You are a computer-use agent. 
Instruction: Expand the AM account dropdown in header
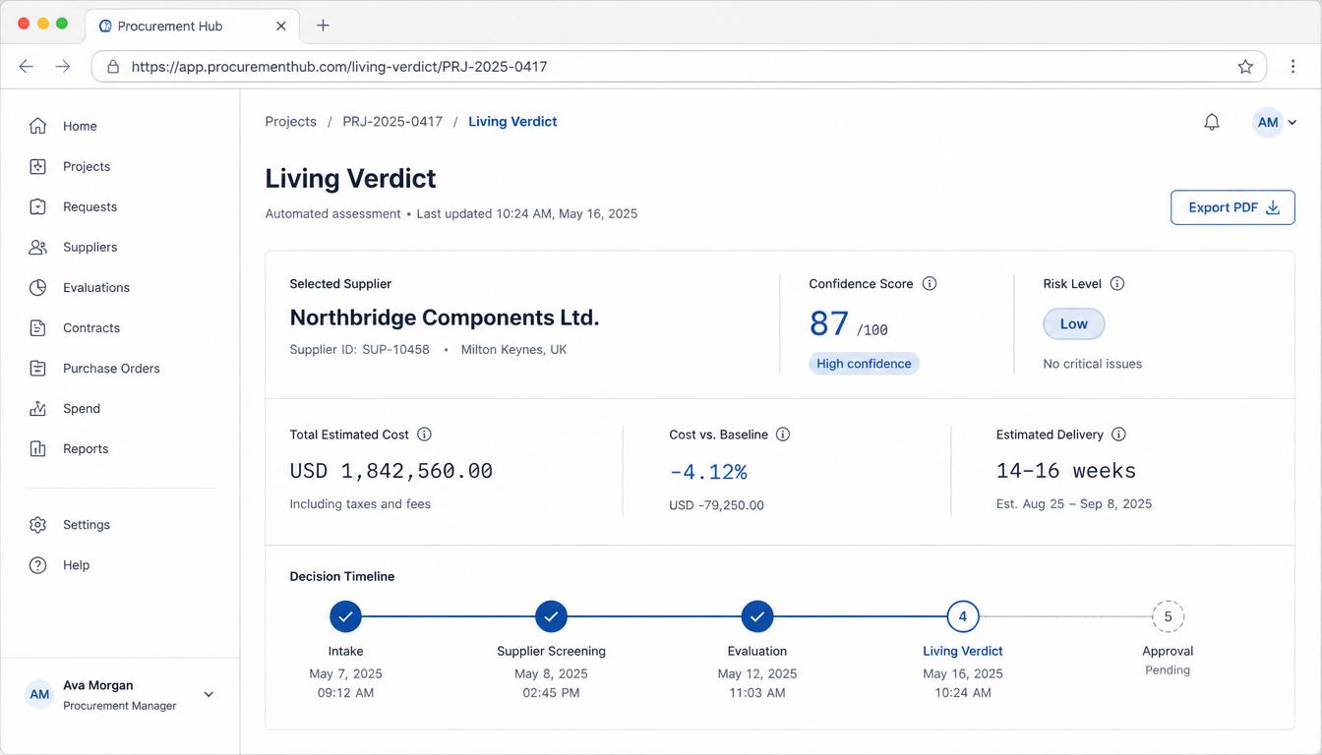click(1275, 122)
